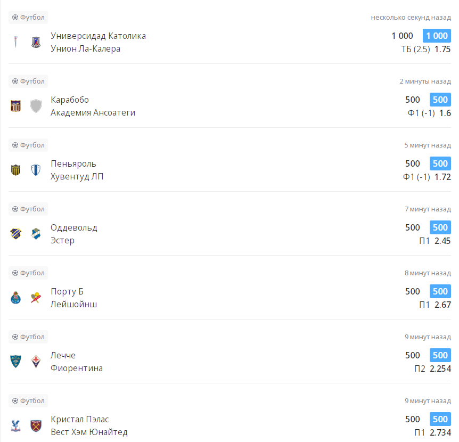The width and height of the screenshot is (459, 442).
Task: Click the Porto B club crest
Action: pos(16,298)
